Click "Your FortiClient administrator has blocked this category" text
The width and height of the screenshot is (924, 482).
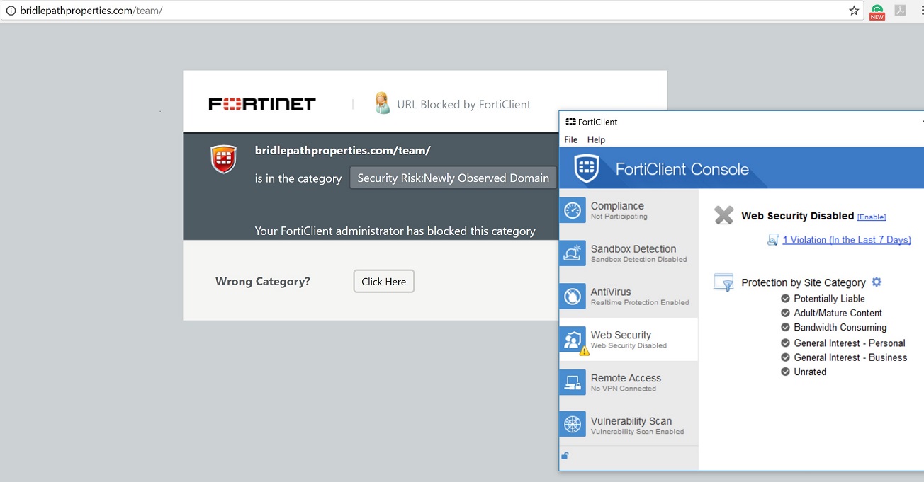pyautogui.click(x=395, y=231)
